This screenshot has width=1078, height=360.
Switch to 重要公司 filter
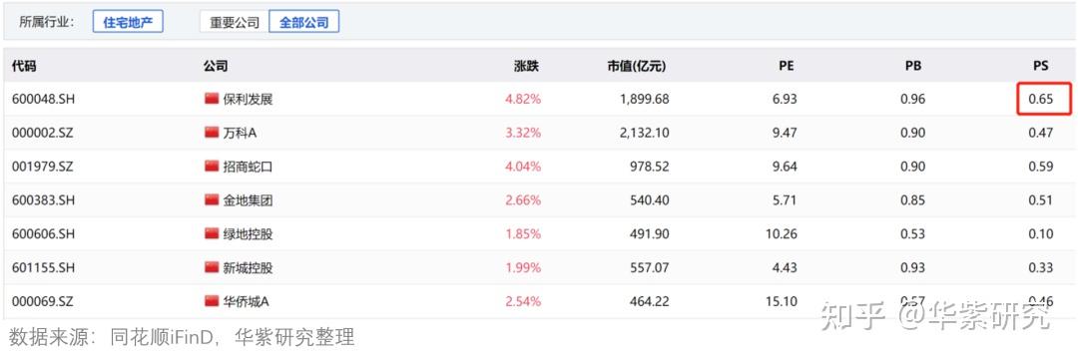(235, 22)
